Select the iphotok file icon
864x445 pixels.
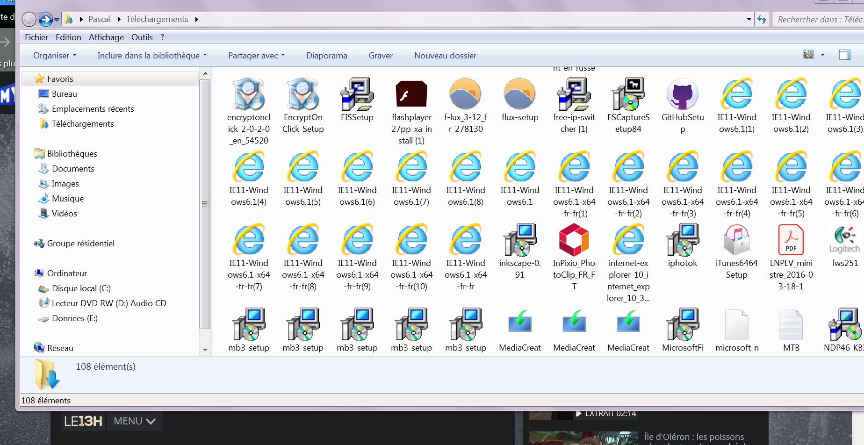click(683, 240)
